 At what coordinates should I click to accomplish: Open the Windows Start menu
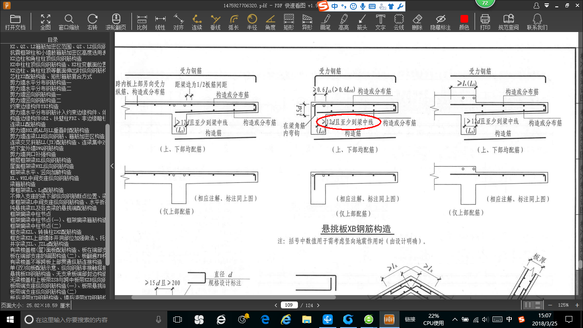(x=10, y=319)
